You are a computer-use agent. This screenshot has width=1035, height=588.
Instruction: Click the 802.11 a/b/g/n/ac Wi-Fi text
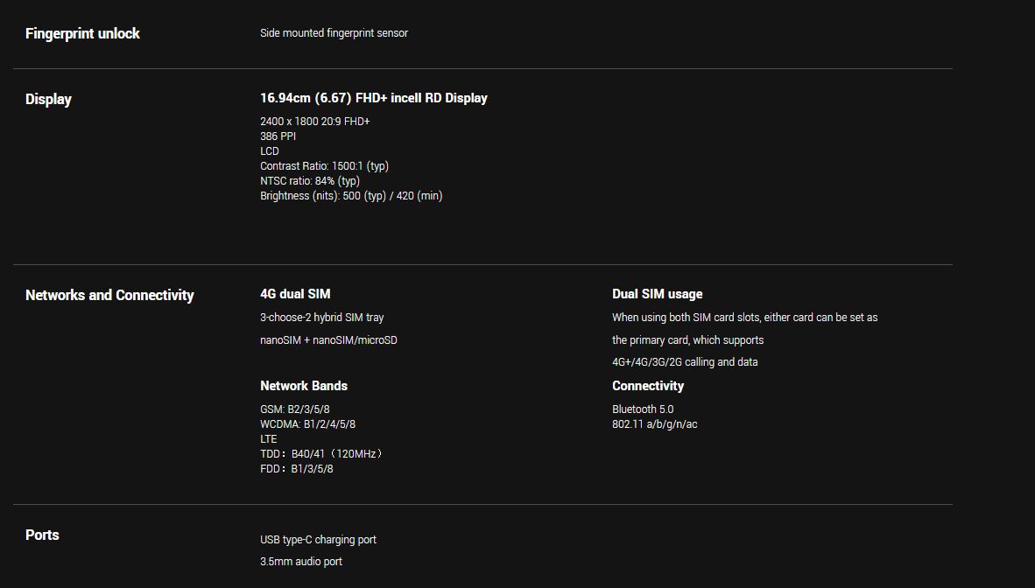click(x=654, y=424)
